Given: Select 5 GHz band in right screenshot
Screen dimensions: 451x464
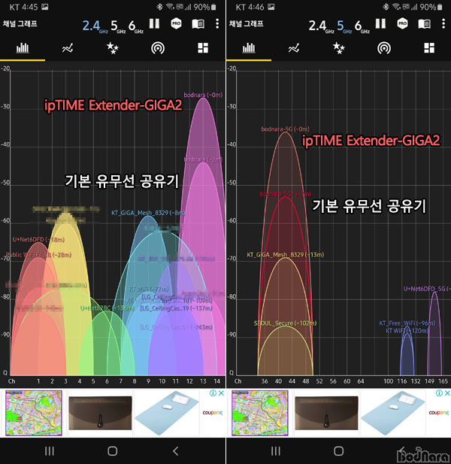Looking at the screenshot, I should pos(344,26).
